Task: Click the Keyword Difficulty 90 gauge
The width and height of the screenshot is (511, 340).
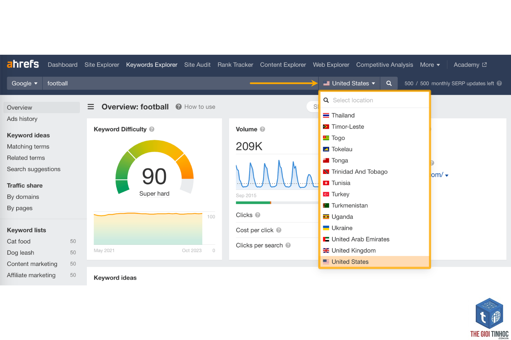Action: click(154, 167)
